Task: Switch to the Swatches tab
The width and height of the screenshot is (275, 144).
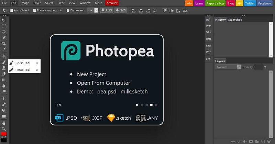Action: tap(235, 20)
